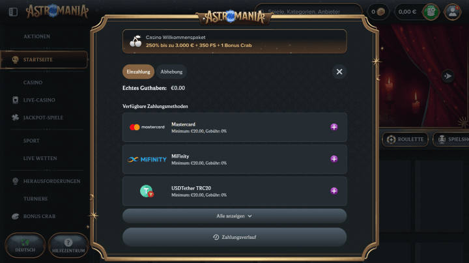Open the Zahlungsverlauf payment history
This screenshot has width=469, height=263.
234,237
